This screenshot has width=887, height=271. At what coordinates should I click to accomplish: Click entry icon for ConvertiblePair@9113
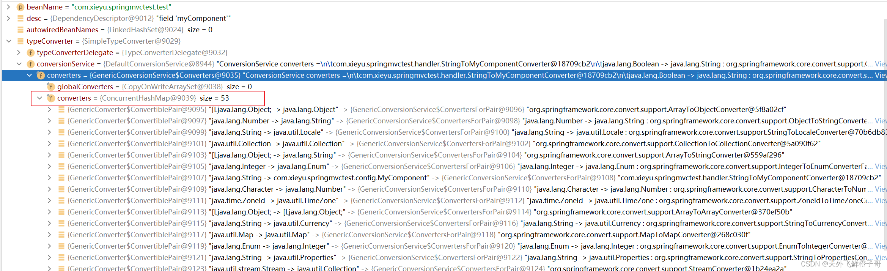61,212
